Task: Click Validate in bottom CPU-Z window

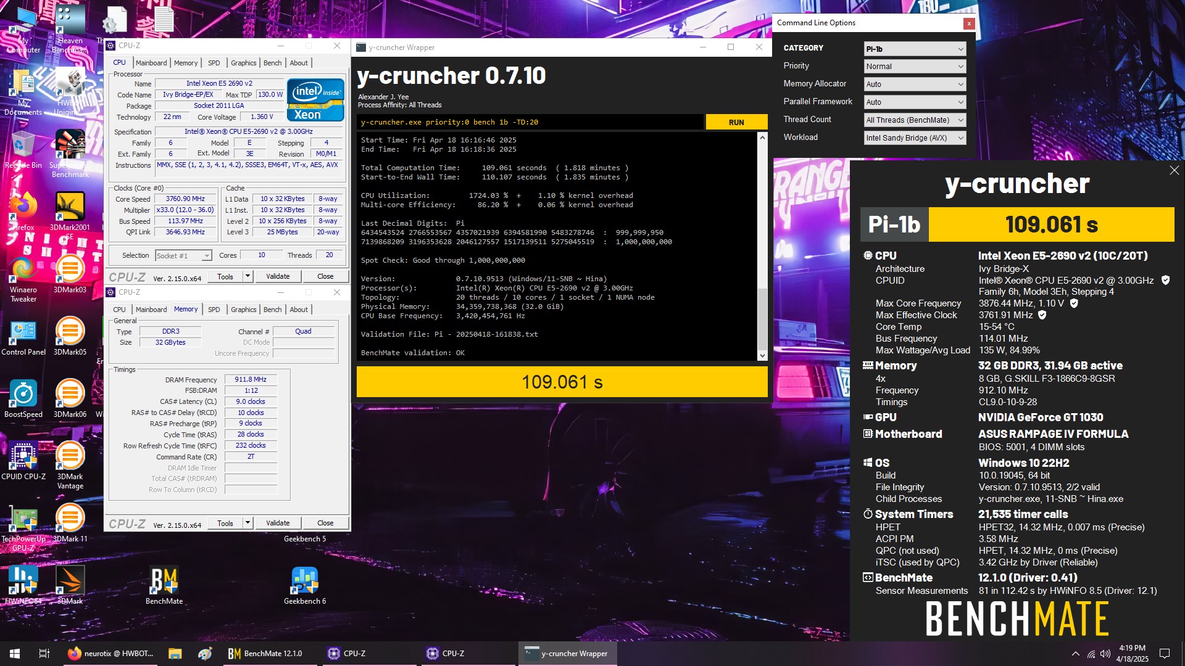Action: tap(278, 523)
